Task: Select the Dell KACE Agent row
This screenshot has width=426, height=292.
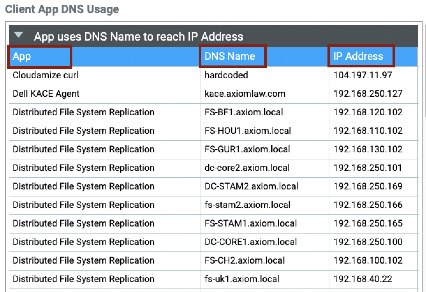Action: click(46, 94)
